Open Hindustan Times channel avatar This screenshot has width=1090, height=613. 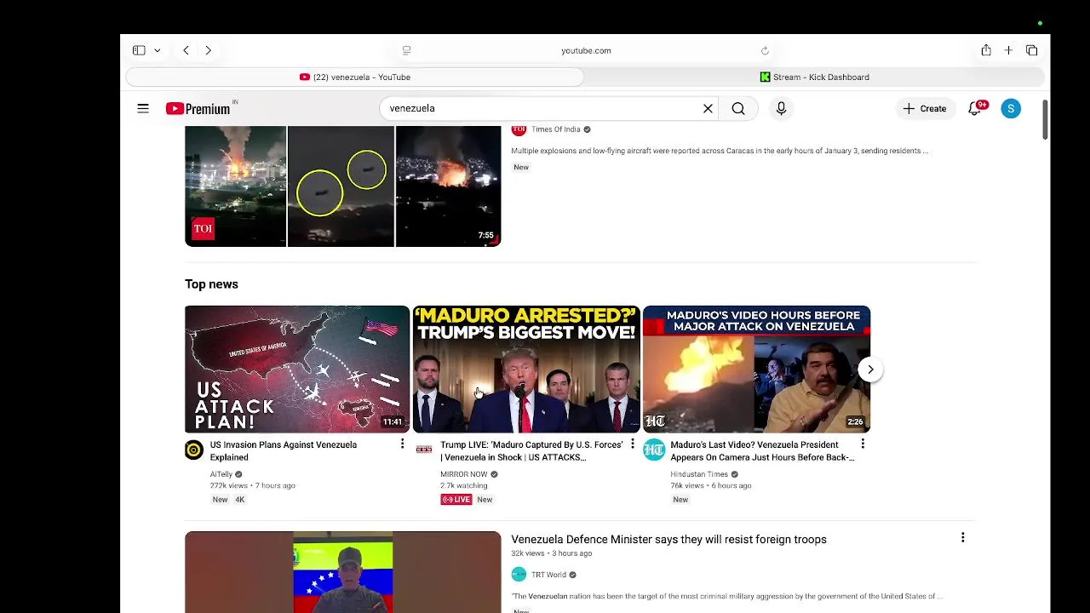(x=654, y=450)
